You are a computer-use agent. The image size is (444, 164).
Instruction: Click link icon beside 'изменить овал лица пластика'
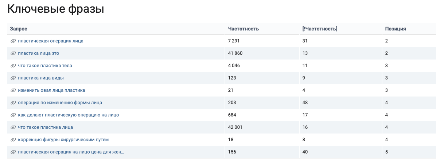[13, 90]
